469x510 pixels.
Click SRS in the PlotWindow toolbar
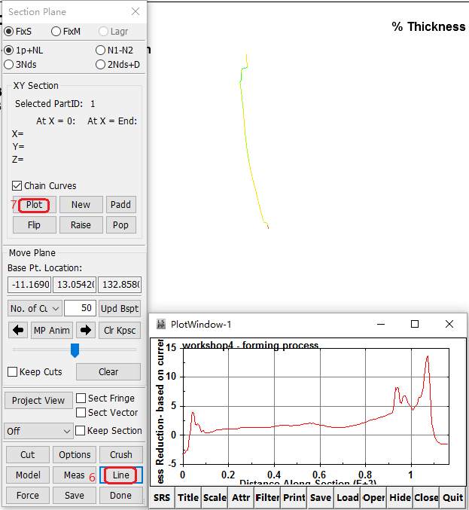[162, 498]
